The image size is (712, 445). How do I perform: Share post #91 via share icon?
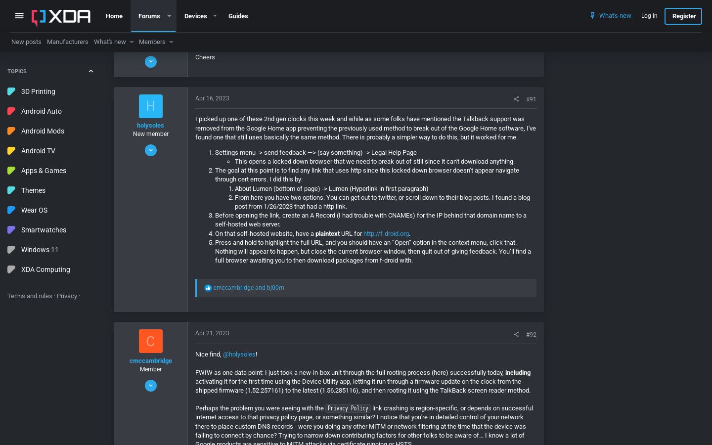tap(516, 99)
